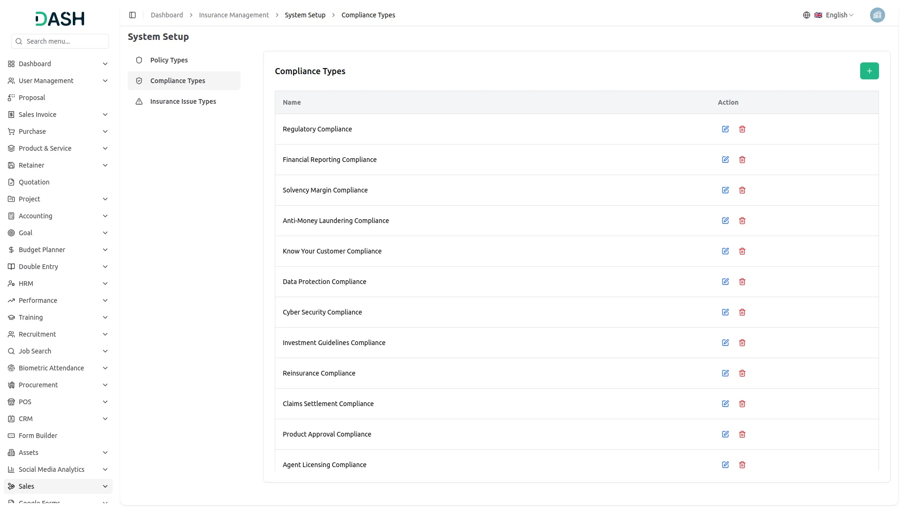
Task: Select the Form Builder sidebar item
Action: [39, 436]
